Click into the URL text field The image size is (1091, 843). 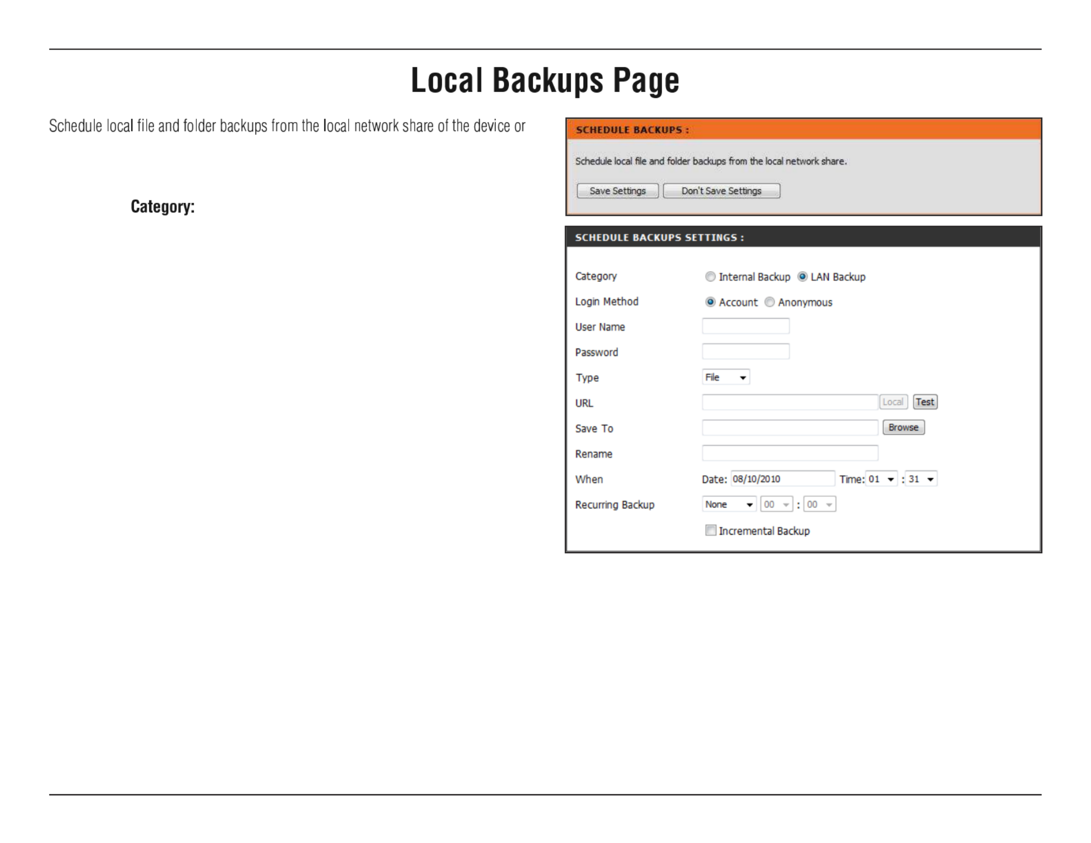tap(790, 402)
